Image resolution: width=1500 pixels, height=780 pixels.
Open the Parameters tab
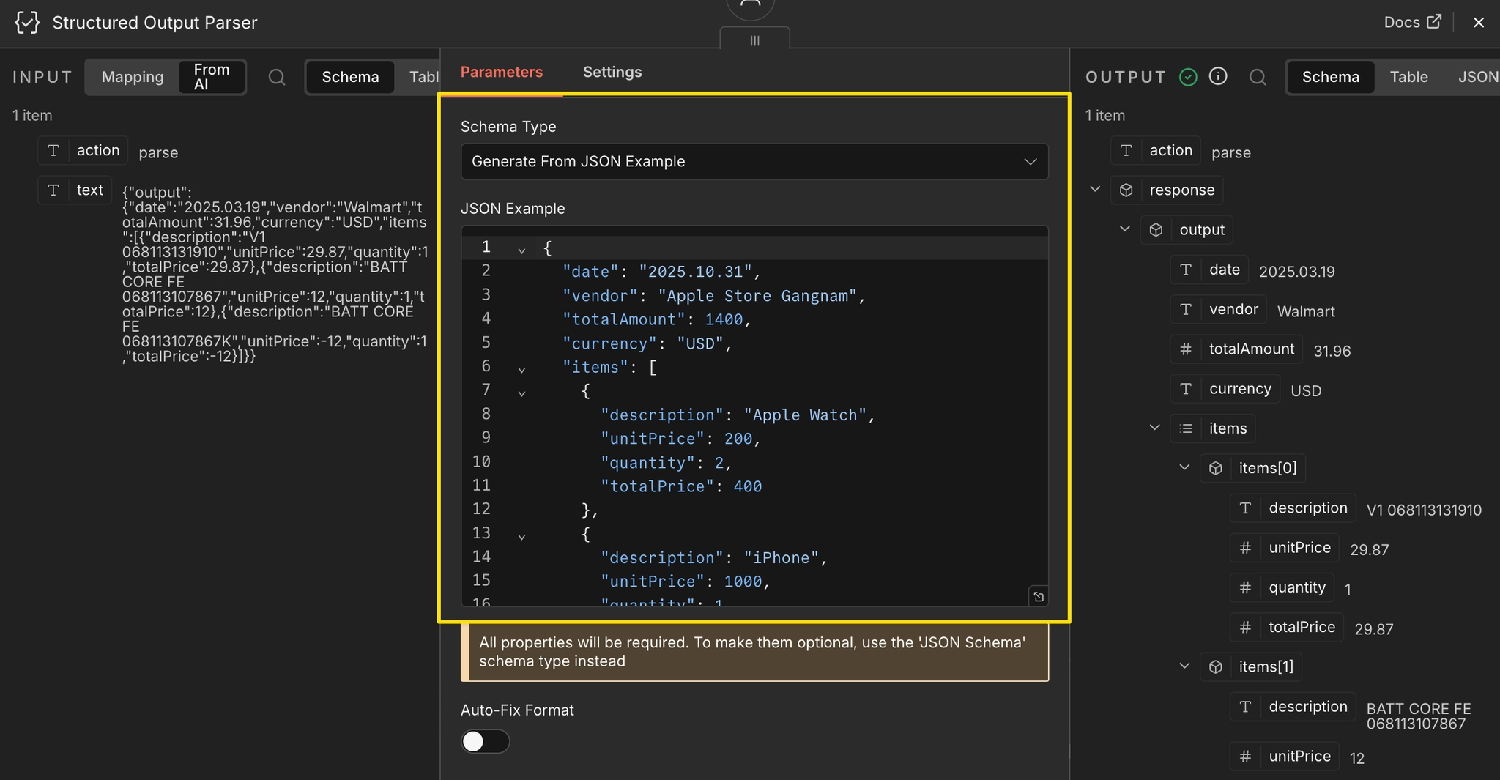tap(501, 72)
